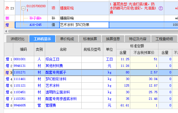
Task: Select the deleted 补子目1 row
Action: coord(36,18)
